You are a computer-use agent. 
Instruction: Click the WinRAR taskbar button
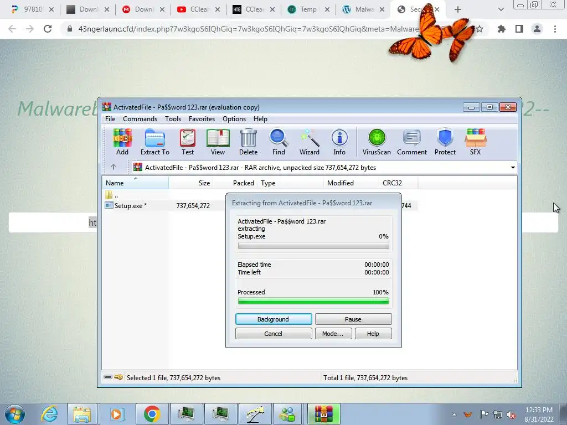(x=323, y=414)
